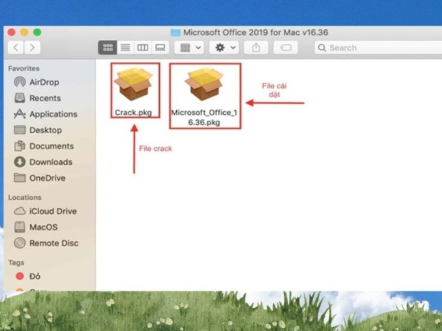Image resolution: width=442 pixels, height=331 pixels.
Task: Open Documents in the sidebar
Action: (x=44, y=146)
